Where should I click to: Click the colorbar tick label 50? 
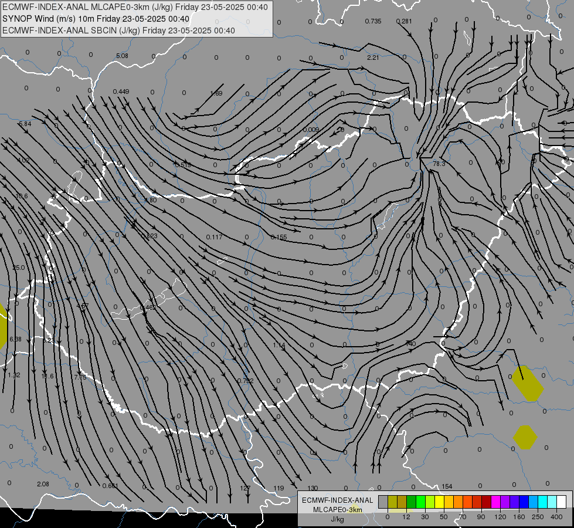pyautogui.click(x=444, y=517)
